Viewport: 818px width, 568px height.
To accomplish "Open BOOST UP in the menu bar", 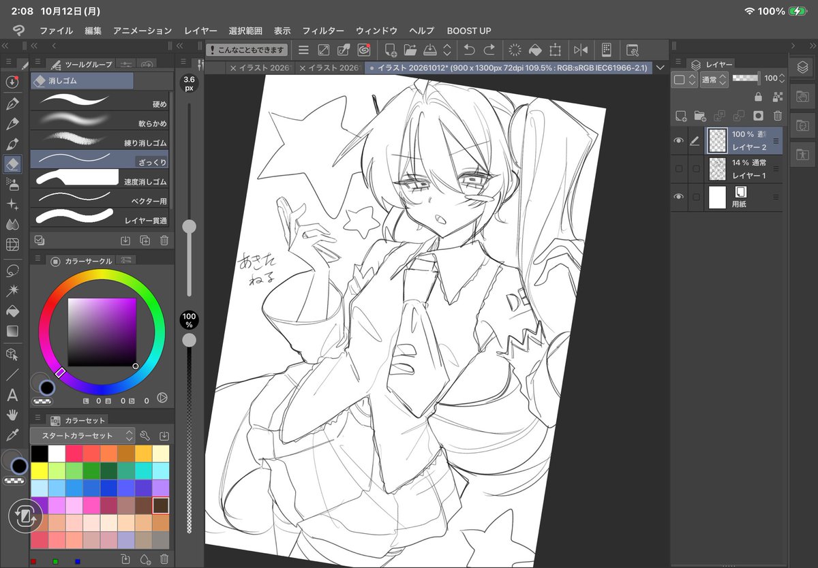I will coord(469,31).
